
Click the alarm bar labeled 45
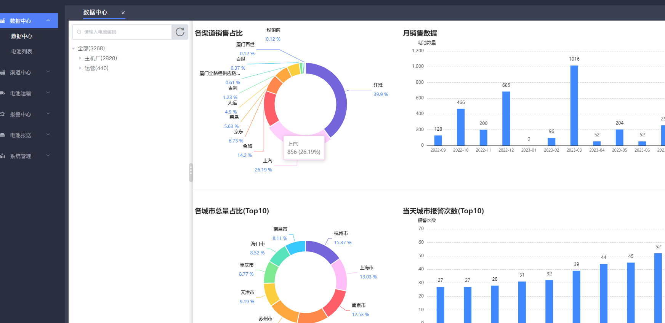point(631,293)
